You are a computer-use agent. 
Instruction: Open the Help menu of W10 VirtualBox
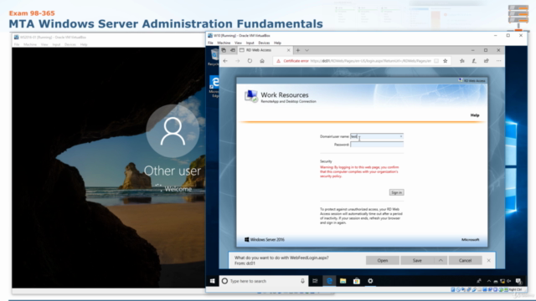277,43
